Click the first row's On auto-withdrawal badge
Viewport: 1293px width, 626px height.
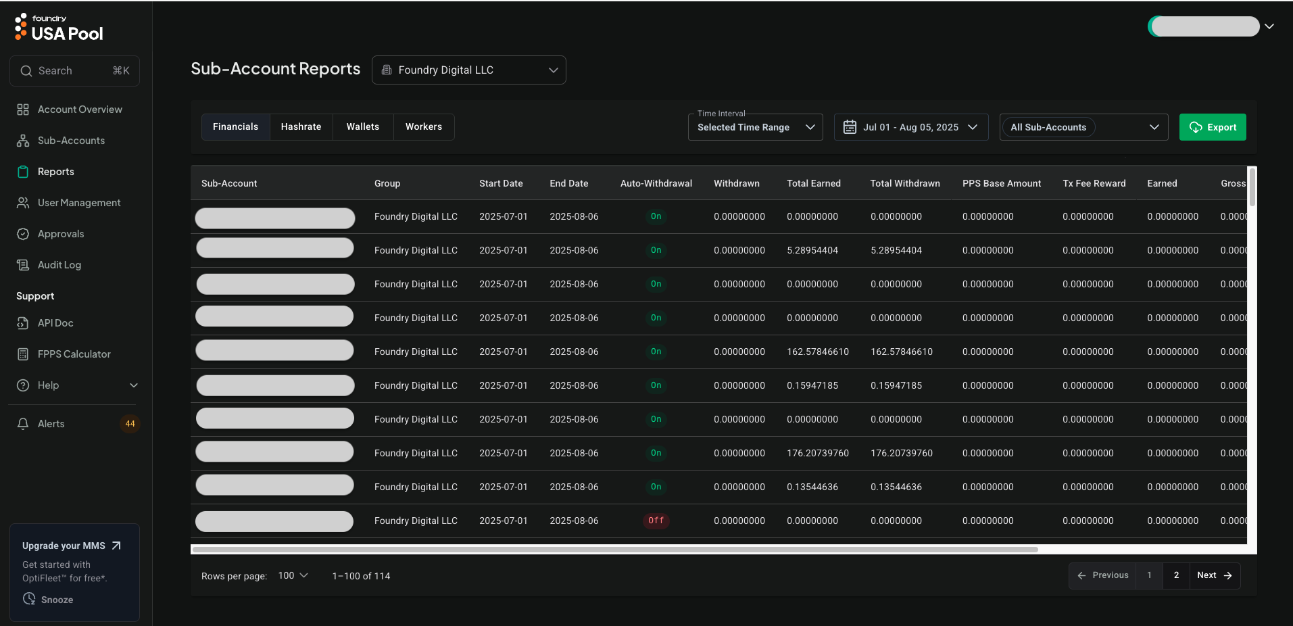656,216
